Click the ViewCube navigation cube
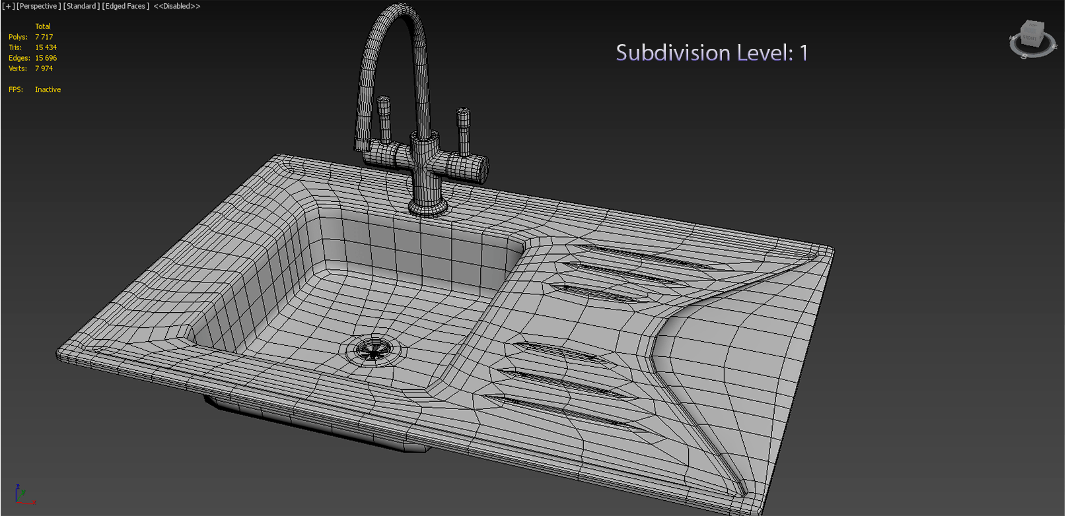The height and width of the screenshot is (516, 1066). (x=1032, y=33)
